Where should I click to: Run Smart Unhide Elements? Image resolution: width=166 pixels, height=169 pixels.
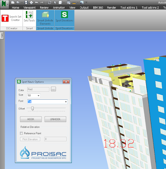[45, 18]
